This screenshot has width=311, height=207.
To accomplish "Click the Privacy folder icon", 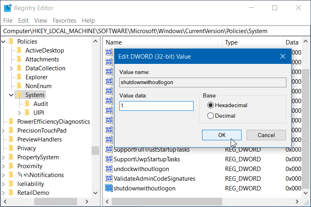I will coord(11,148).
